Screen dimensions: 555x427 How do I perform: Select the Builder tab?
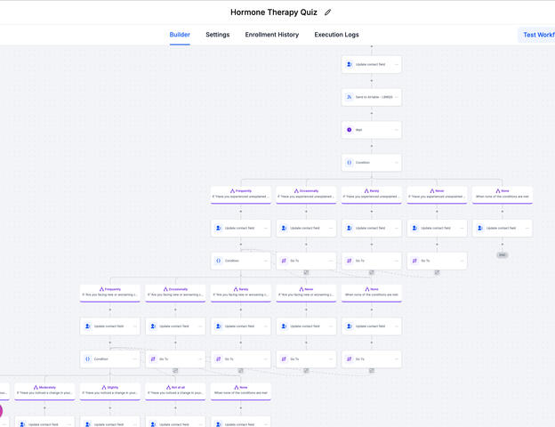point(180,35)
